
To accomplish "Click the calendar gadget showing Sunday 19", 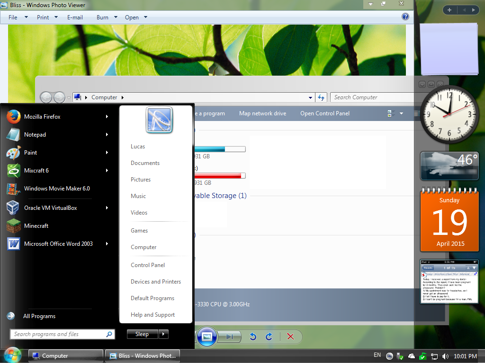I will [449, 220].
